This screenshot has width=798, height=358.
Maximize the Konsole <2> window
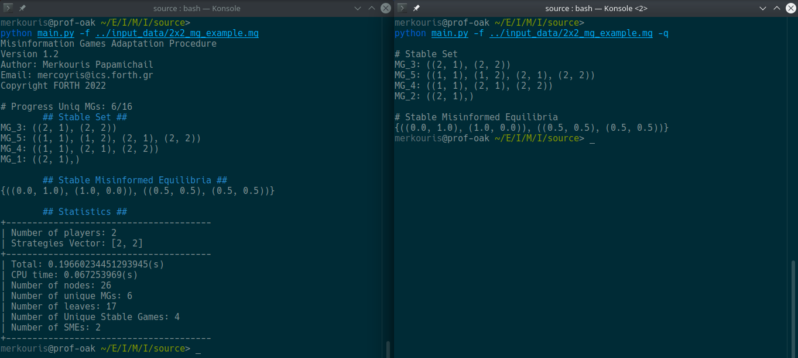coord(776,8)
